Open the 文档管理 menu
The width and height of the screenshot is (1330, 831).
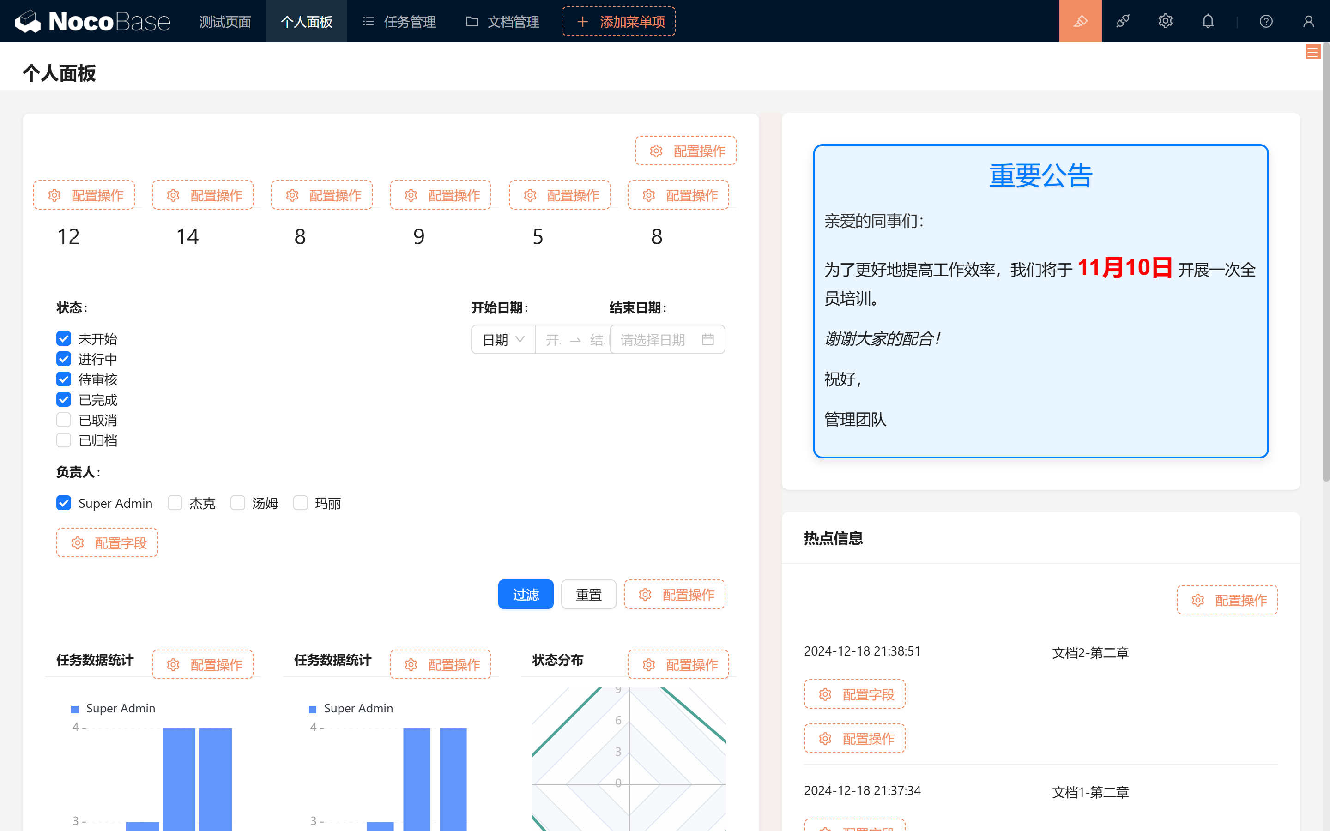coord(502,21)
